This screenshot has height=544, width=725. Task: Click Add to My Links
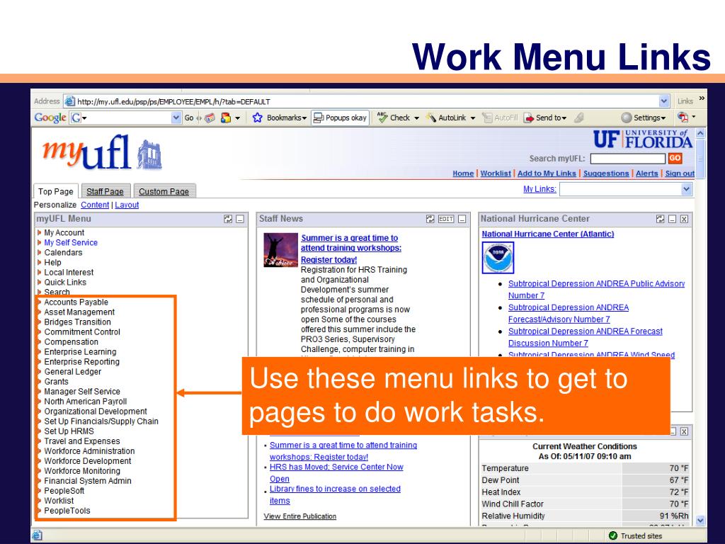[x=547, y=174]
